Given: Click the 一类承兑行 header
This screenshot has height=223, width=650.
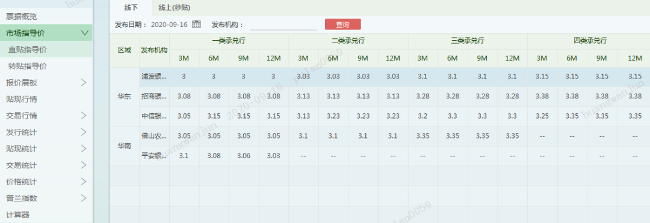Looking at the screenshot, I should coord(229,41).
